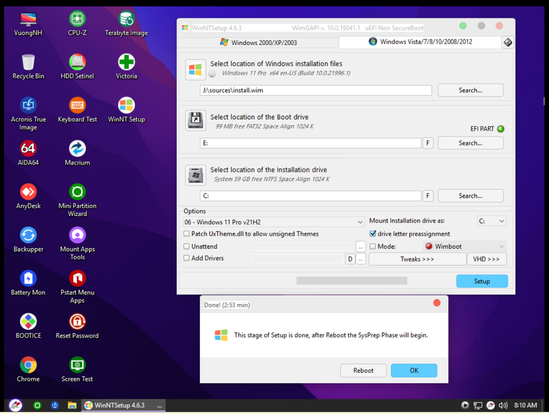
Task: Click the setup progress bar
Action: (351, 280)
